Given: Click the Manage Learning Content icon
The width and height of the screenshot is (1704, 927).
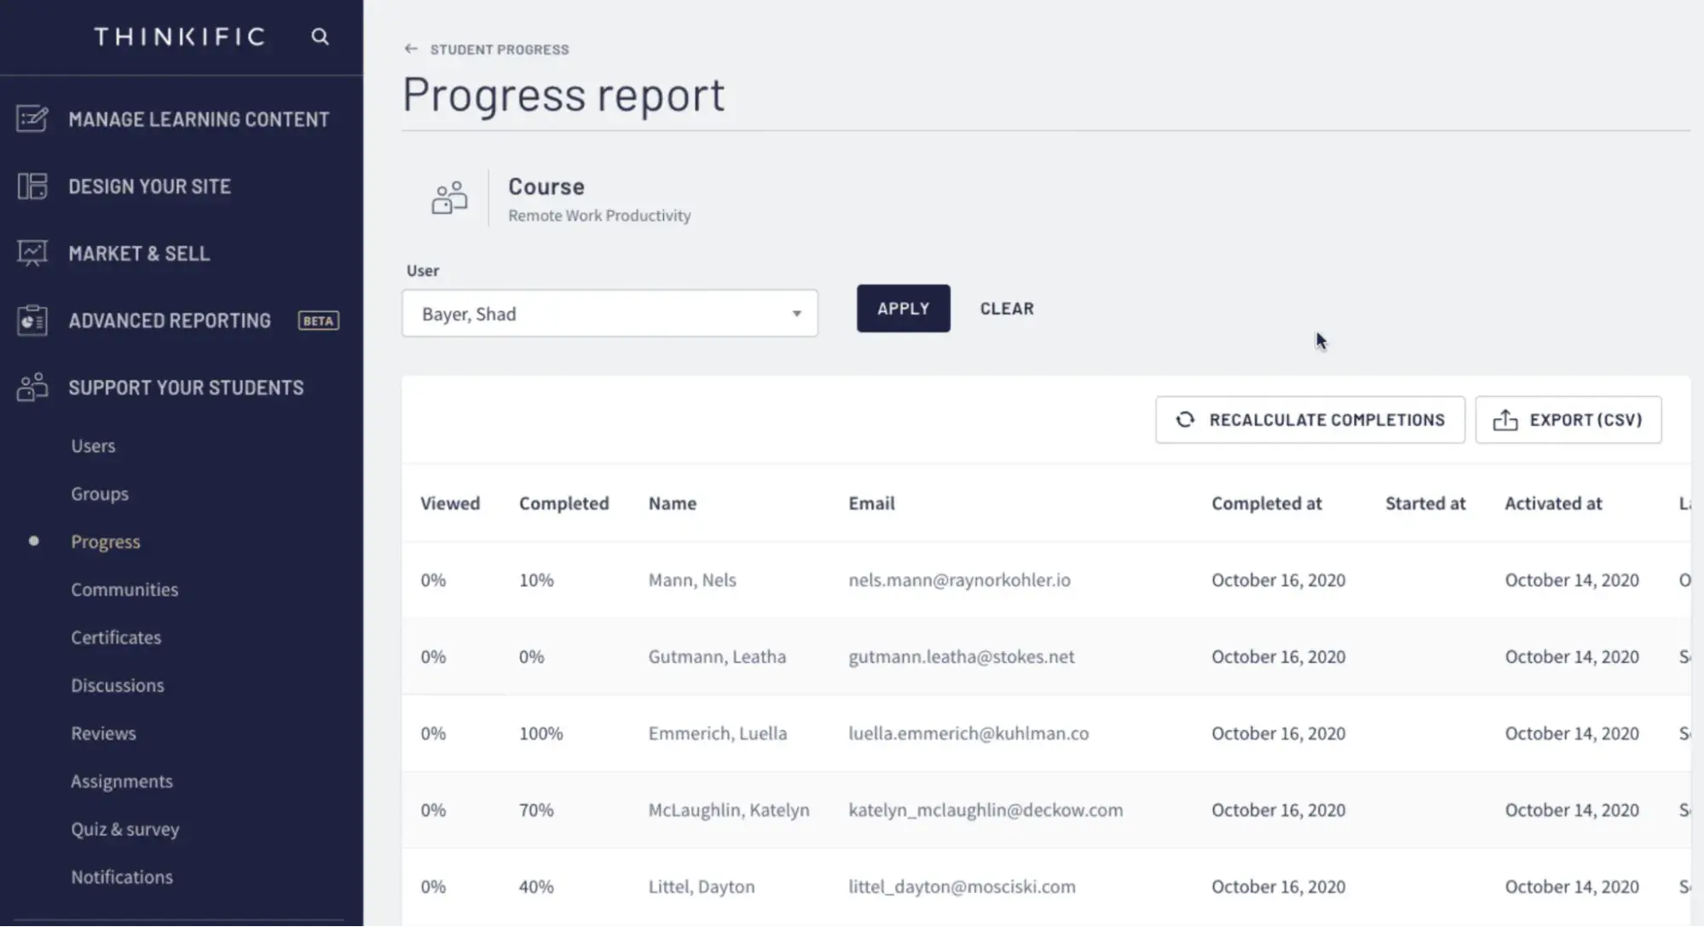Looking at the screenshot, I should (x=31, y=118).
